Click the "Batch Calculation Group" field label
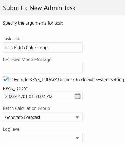This screenshot has width=125, height=145. tap(26, 108)
